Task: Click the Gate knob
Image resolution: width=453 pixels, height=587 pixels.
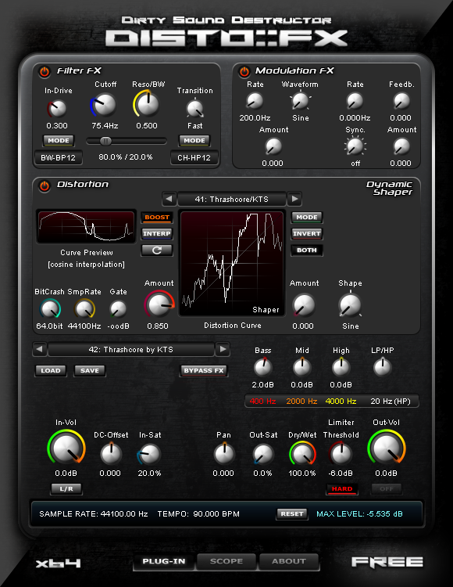Action: coord(118,309)
